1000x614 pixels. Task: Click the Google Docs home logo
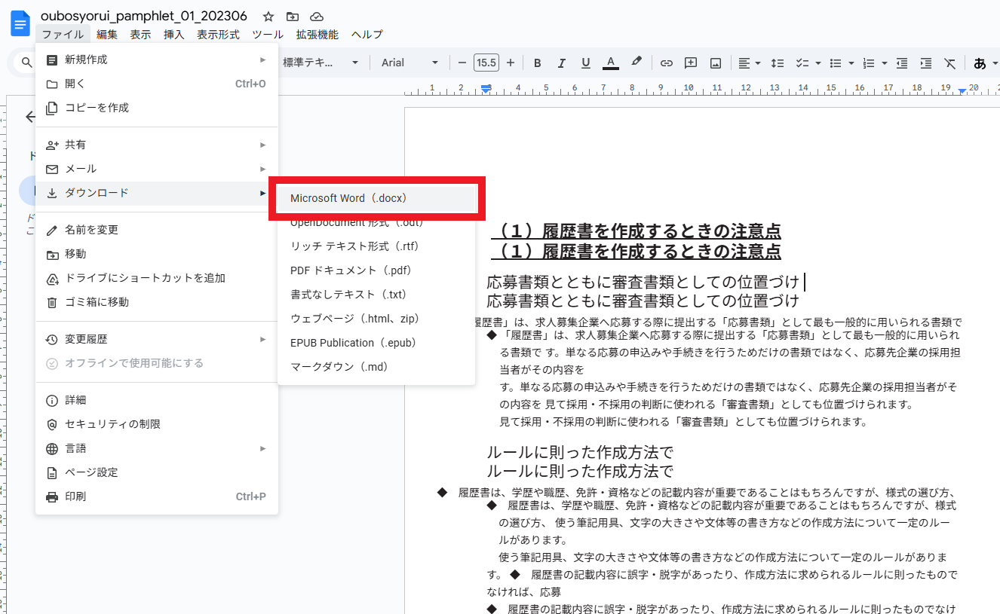coord(20,23)
